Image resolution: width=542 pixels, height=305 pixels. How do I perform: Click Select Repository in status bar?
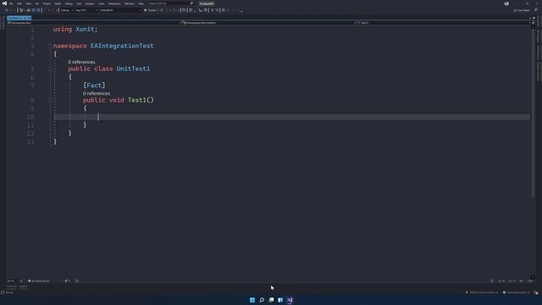click(517, 292)
